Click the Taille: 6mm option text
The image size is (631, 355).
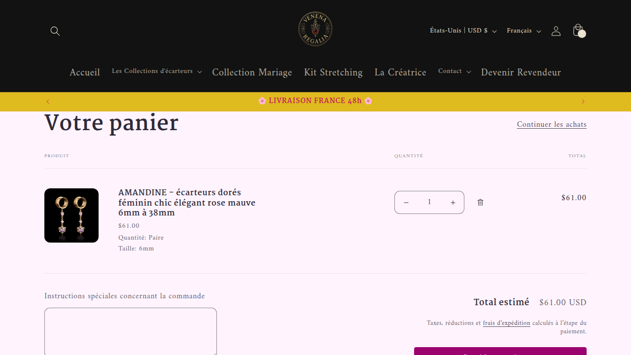136,248
